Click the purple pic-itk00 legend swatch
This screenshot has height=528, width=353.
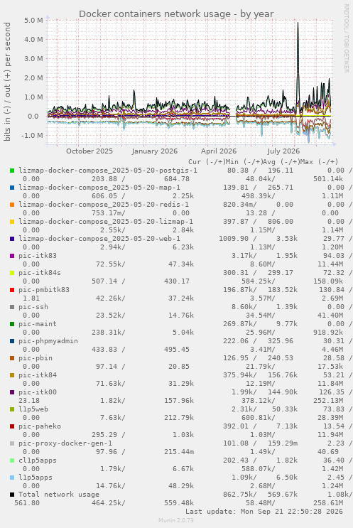click(12, 392)
